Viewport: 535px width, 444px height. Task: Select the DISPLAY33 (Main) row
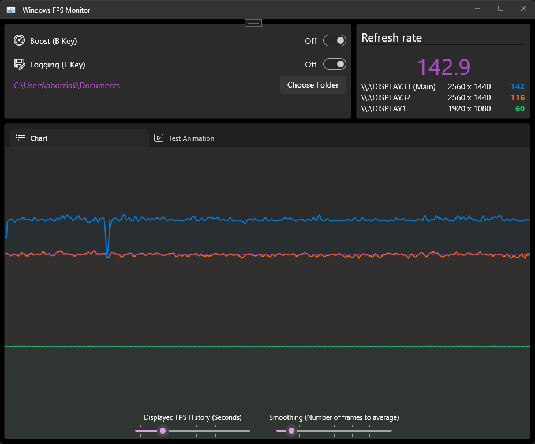443,86
